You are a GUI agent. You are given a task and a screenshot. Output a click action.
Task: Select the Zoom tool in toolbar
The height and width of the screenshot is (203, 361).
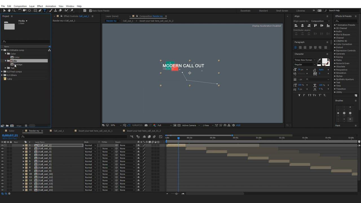point(14,10)
